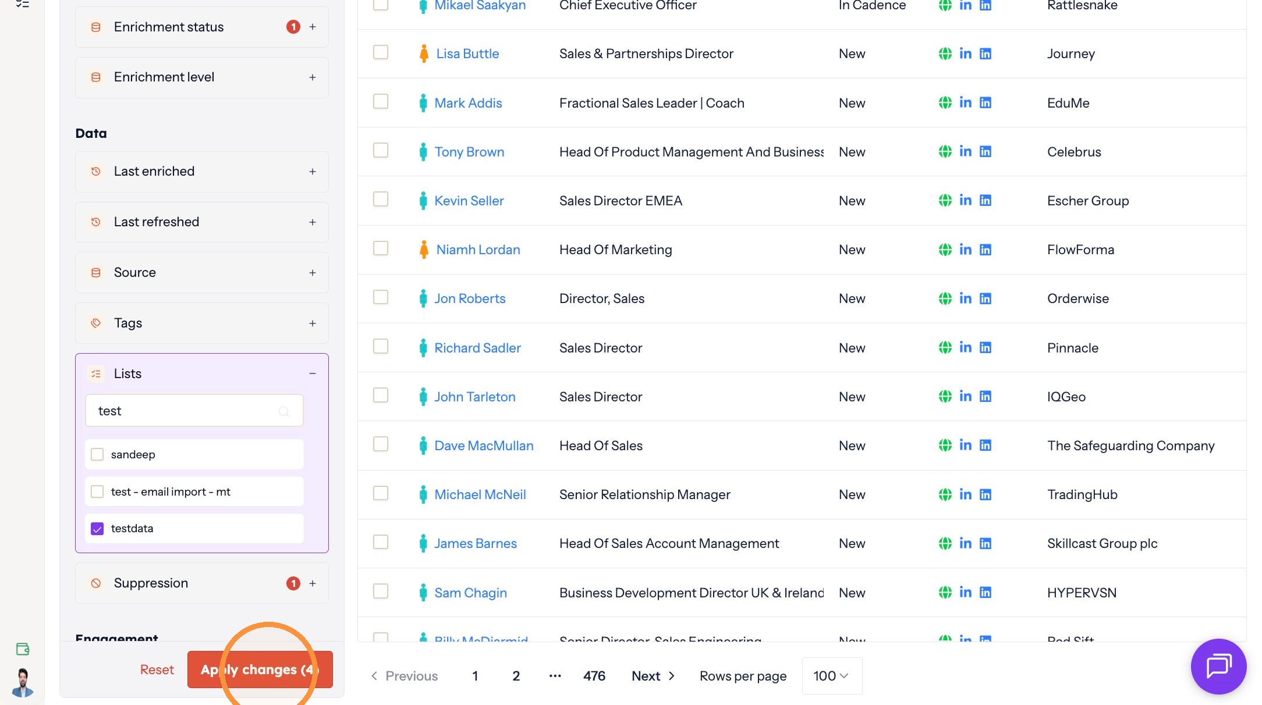Open Niamh Lordan's website globe icon

[945, 250]
